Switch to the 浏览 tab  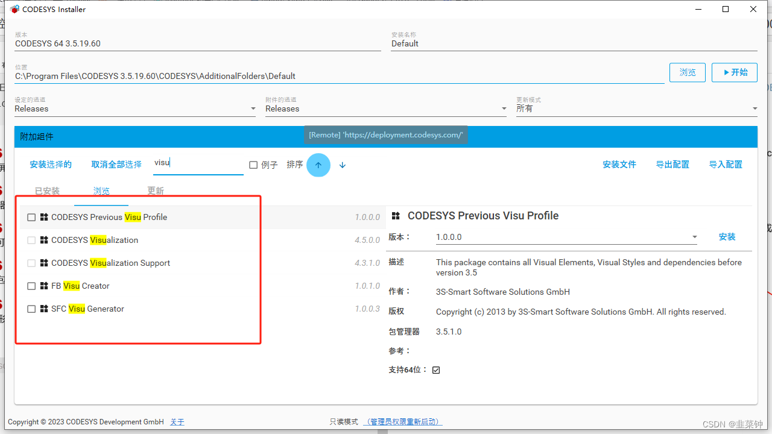101,191
